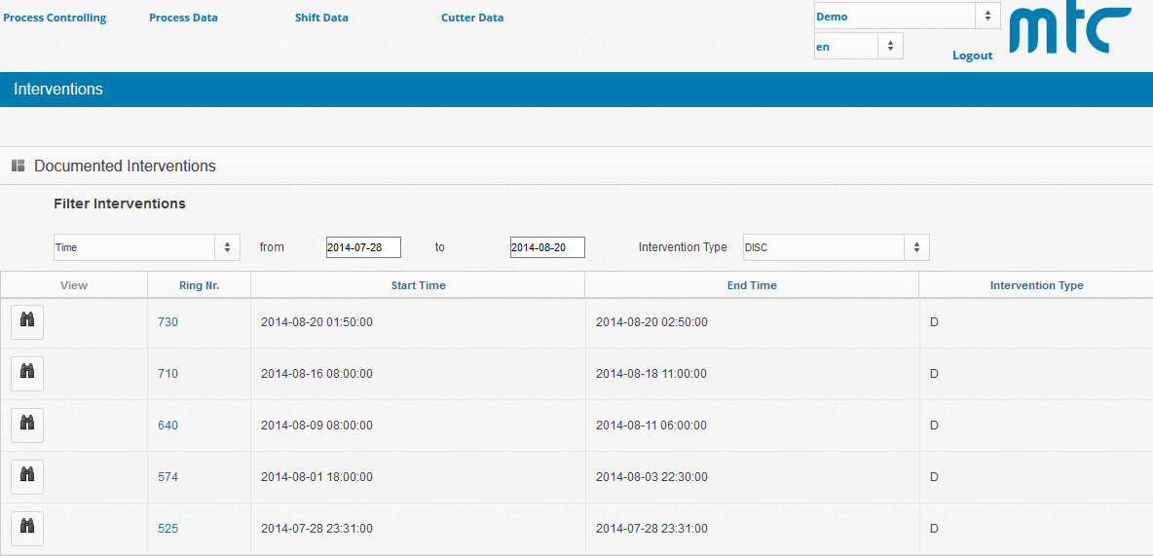Open the Cutter Data menu

coord(472,18)
